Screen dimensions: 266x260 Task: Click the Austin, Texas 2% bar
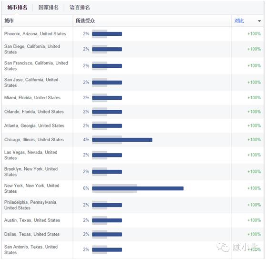tap(107, 220)
